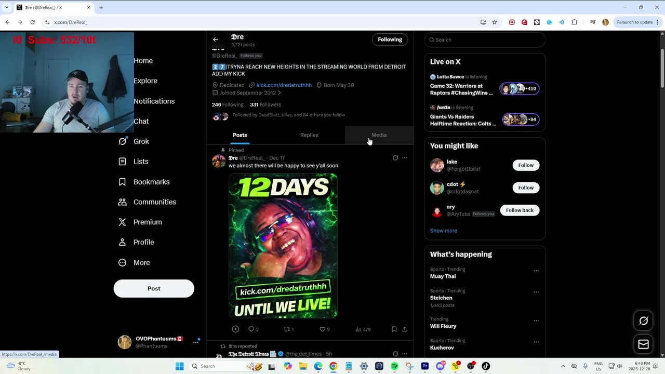Follow lake @ForgotIExist
This screenshot has height=374, width=665.
pyautogui.click(x=526, y=165)
